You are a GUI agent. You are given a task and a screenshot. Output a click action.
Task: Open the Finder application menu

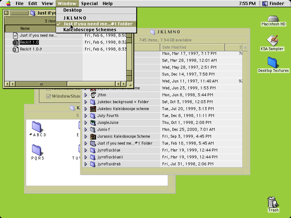click(x=273, y=3)
